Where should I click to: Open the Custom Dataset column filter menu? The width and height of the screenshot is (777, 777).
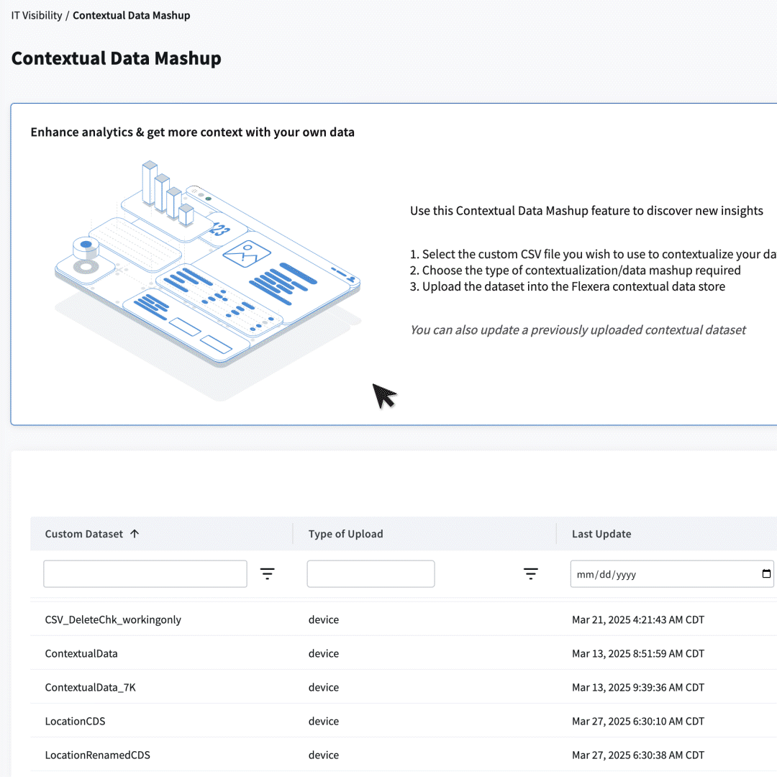coord(267,573)
